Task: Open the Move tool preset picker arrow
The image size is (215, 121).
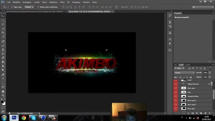Action: tap(8, 7)
